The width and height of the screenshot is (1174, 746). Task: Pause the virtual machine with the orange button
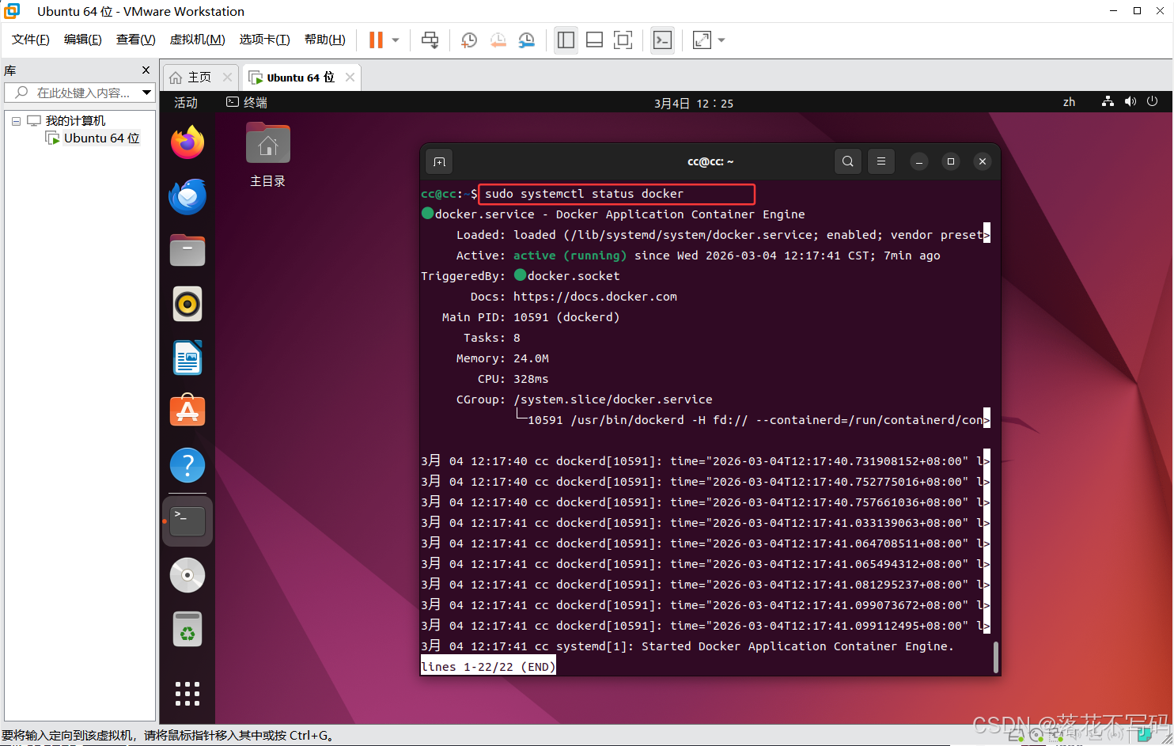[376, 40]
